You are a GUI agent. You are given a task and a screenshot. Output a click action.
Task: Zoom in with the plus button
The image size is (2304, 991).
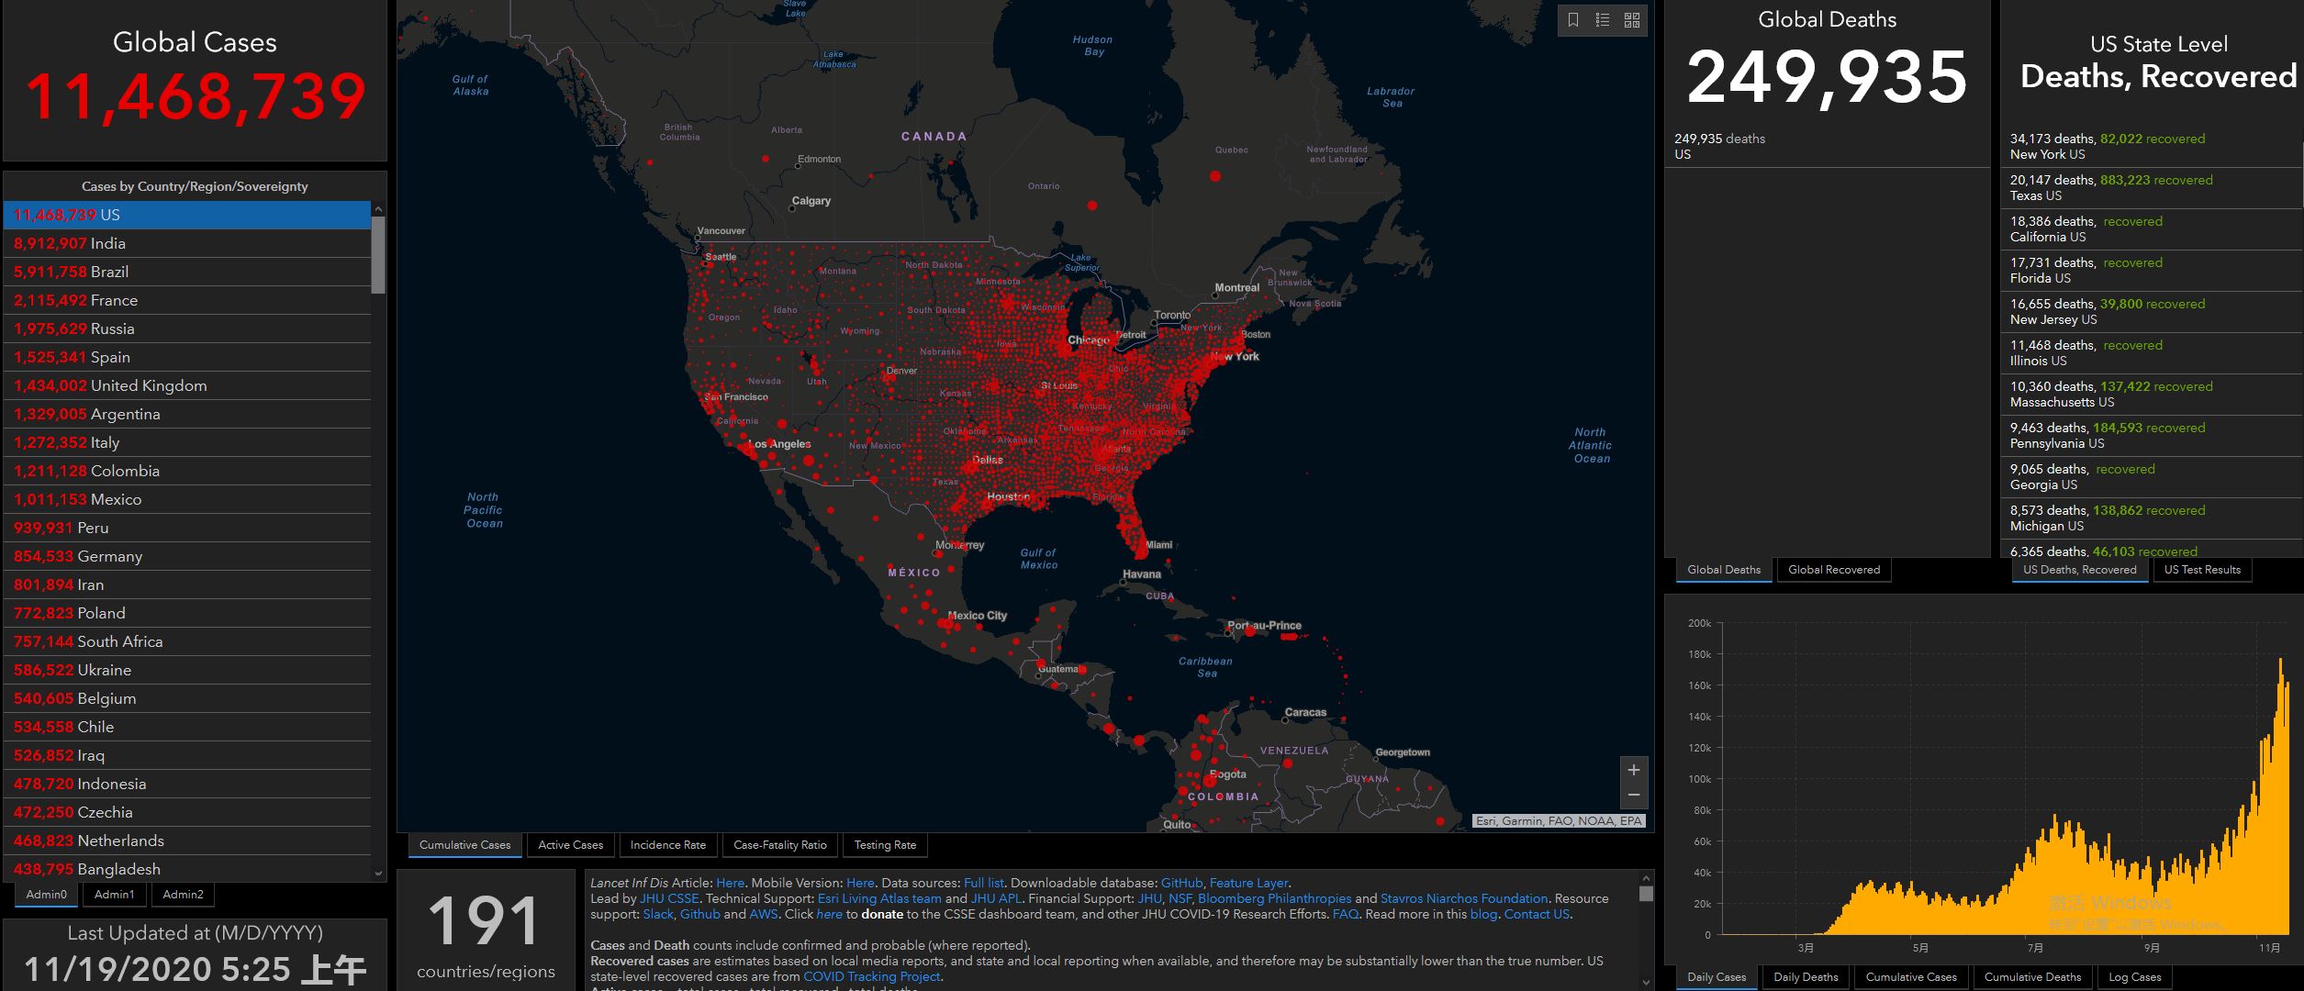[1634, 770]
